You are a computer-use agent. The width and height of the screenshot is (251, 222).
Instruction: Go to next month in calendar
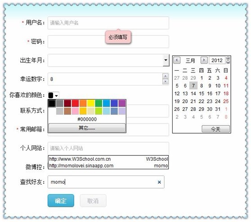click(204, 60)
